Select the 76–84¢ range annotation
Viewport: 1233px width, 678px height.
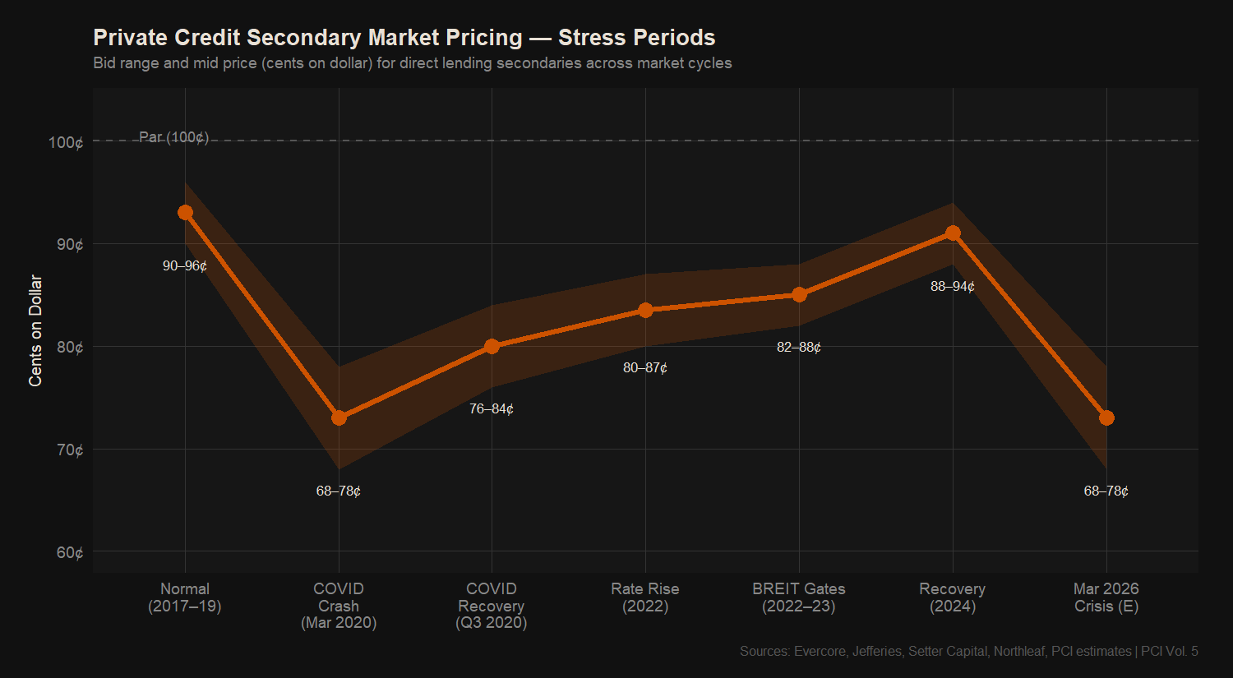(x=492, y=409)
